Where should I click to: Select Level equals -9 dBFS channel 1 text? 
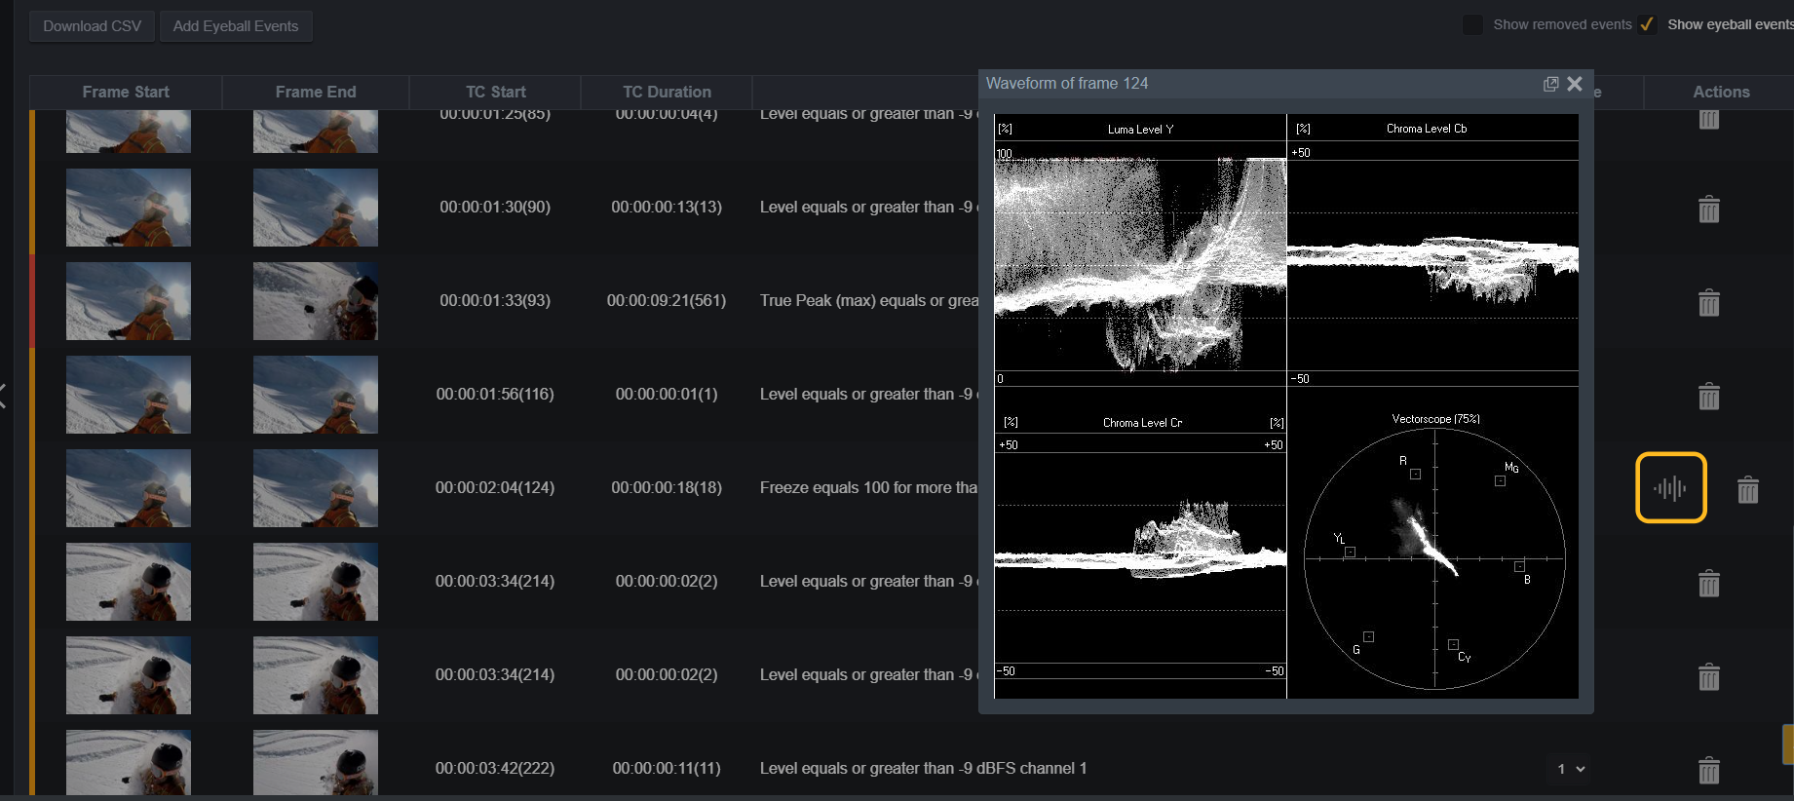point(923,768)
